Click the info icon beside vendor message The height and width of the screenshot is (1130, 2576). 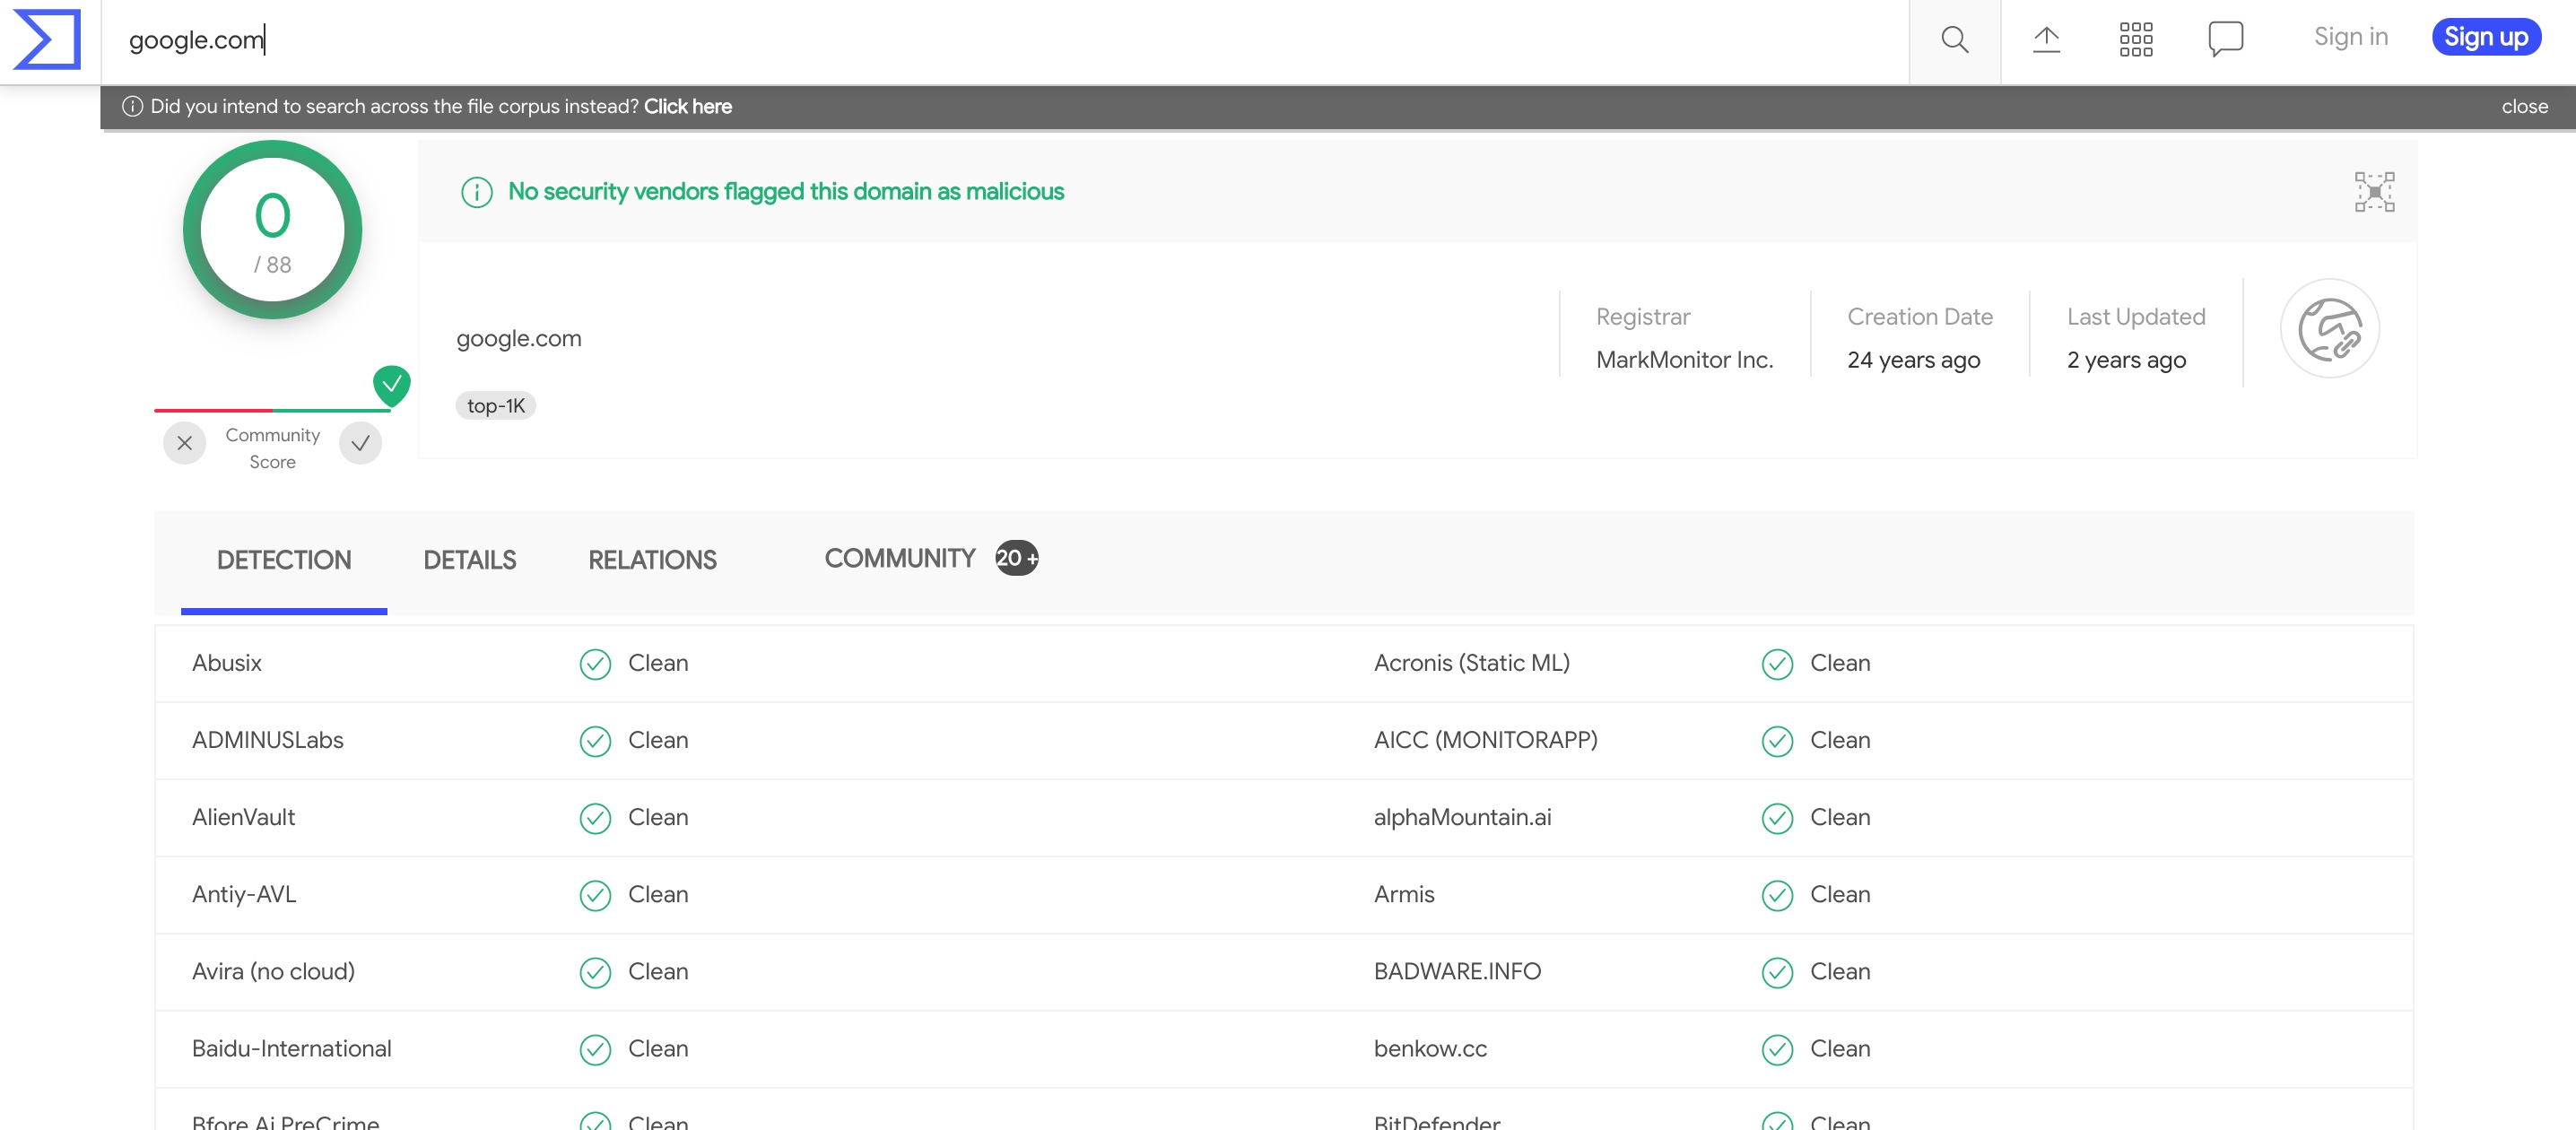476,192
